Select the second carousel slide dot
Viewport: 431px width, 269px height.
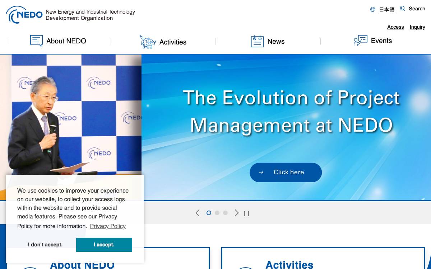click(x=217, y=213)
